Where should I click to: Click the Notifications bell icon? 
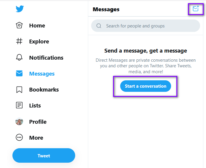pyautogui.click(x=19, y=57)
